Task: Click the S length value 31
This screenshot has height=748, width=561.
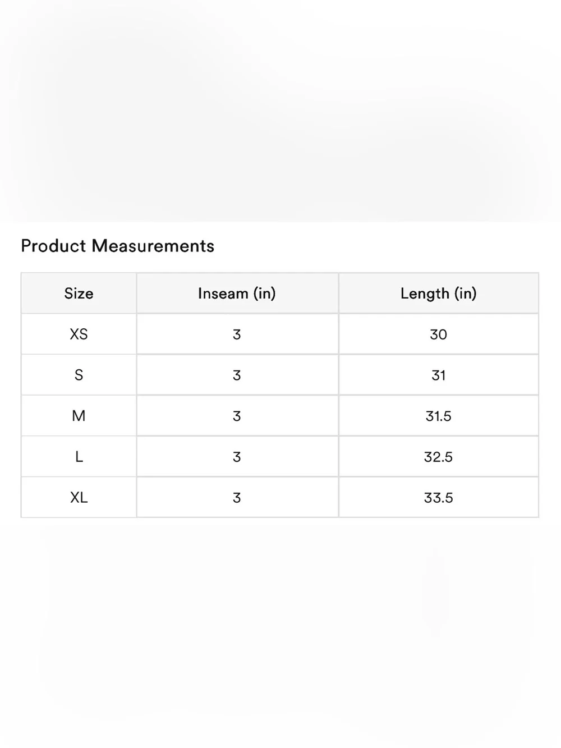Action: [439, 375]
